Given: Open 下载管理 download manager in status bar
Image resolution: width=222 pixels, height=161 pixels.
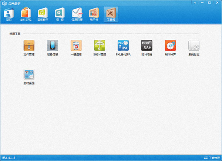Looking at the screenshot, I should [x=212, y=158].
